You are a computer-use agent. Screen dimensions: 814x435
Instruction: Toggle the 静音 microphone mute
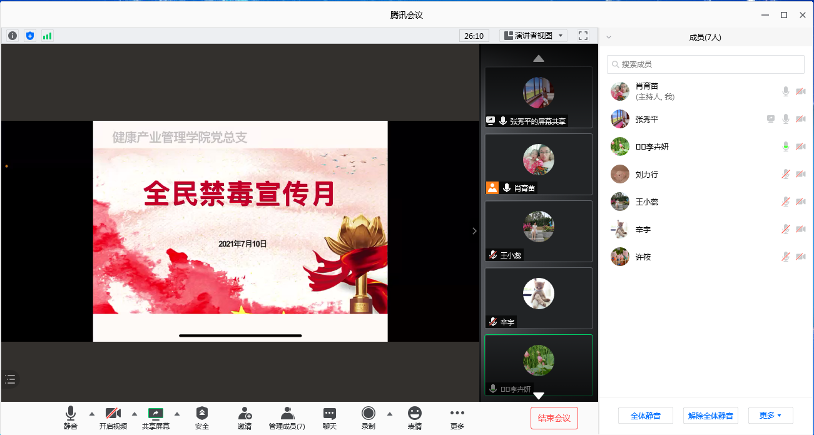pos(71,417)
